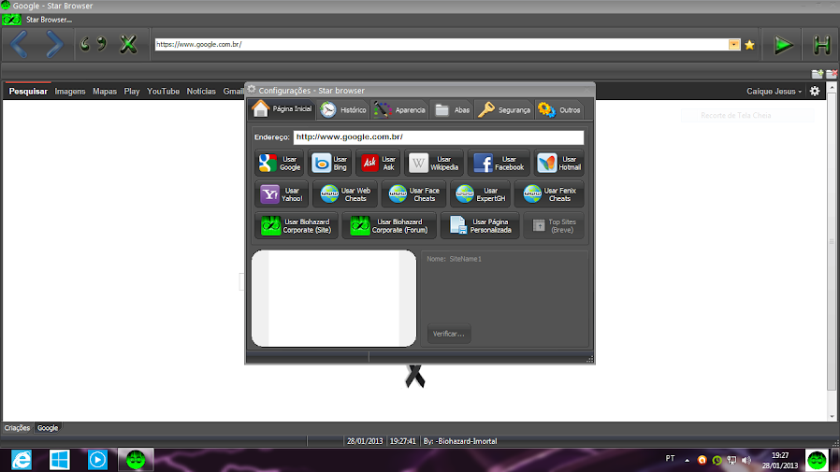
Task: Expand the Caíque Jesus account menu
Action: pyautogui.click(x=775, y=92)
